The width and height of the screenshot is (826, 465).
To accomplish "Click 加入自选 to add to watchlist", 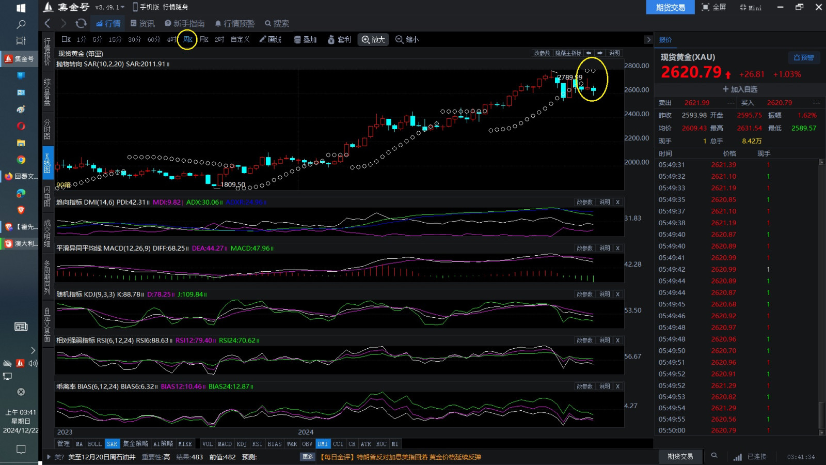I will (739, 89).
